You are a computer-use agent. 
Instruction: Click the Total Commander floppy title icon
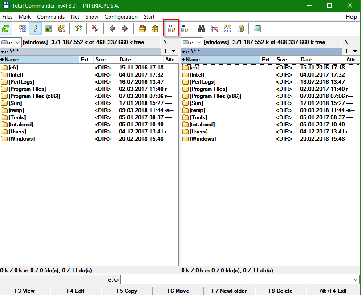[x=5, y=5]
